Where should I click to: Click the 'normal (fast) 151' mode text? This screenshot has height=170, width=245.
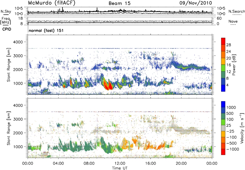point(46,30)
